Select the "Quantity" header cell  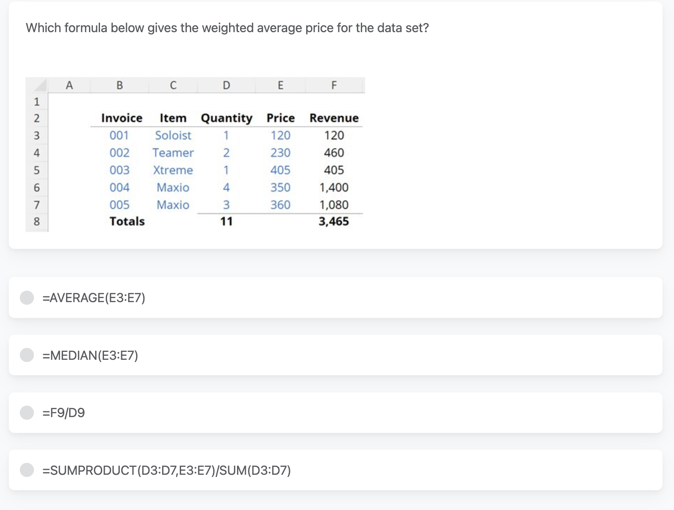(x=226, y=118)
